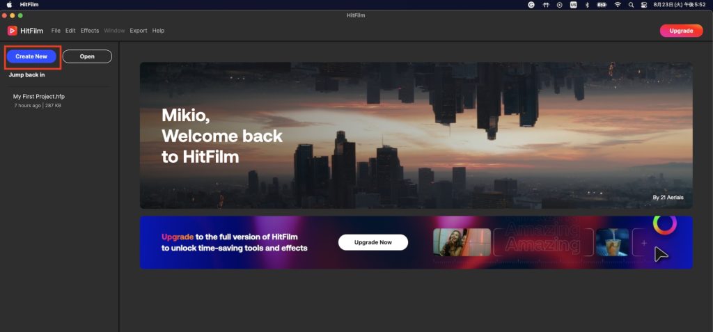This screenshot has width=713, height=332.
Task: Click the orange Upgrade word in banner
Action: [x=178, y=237]
